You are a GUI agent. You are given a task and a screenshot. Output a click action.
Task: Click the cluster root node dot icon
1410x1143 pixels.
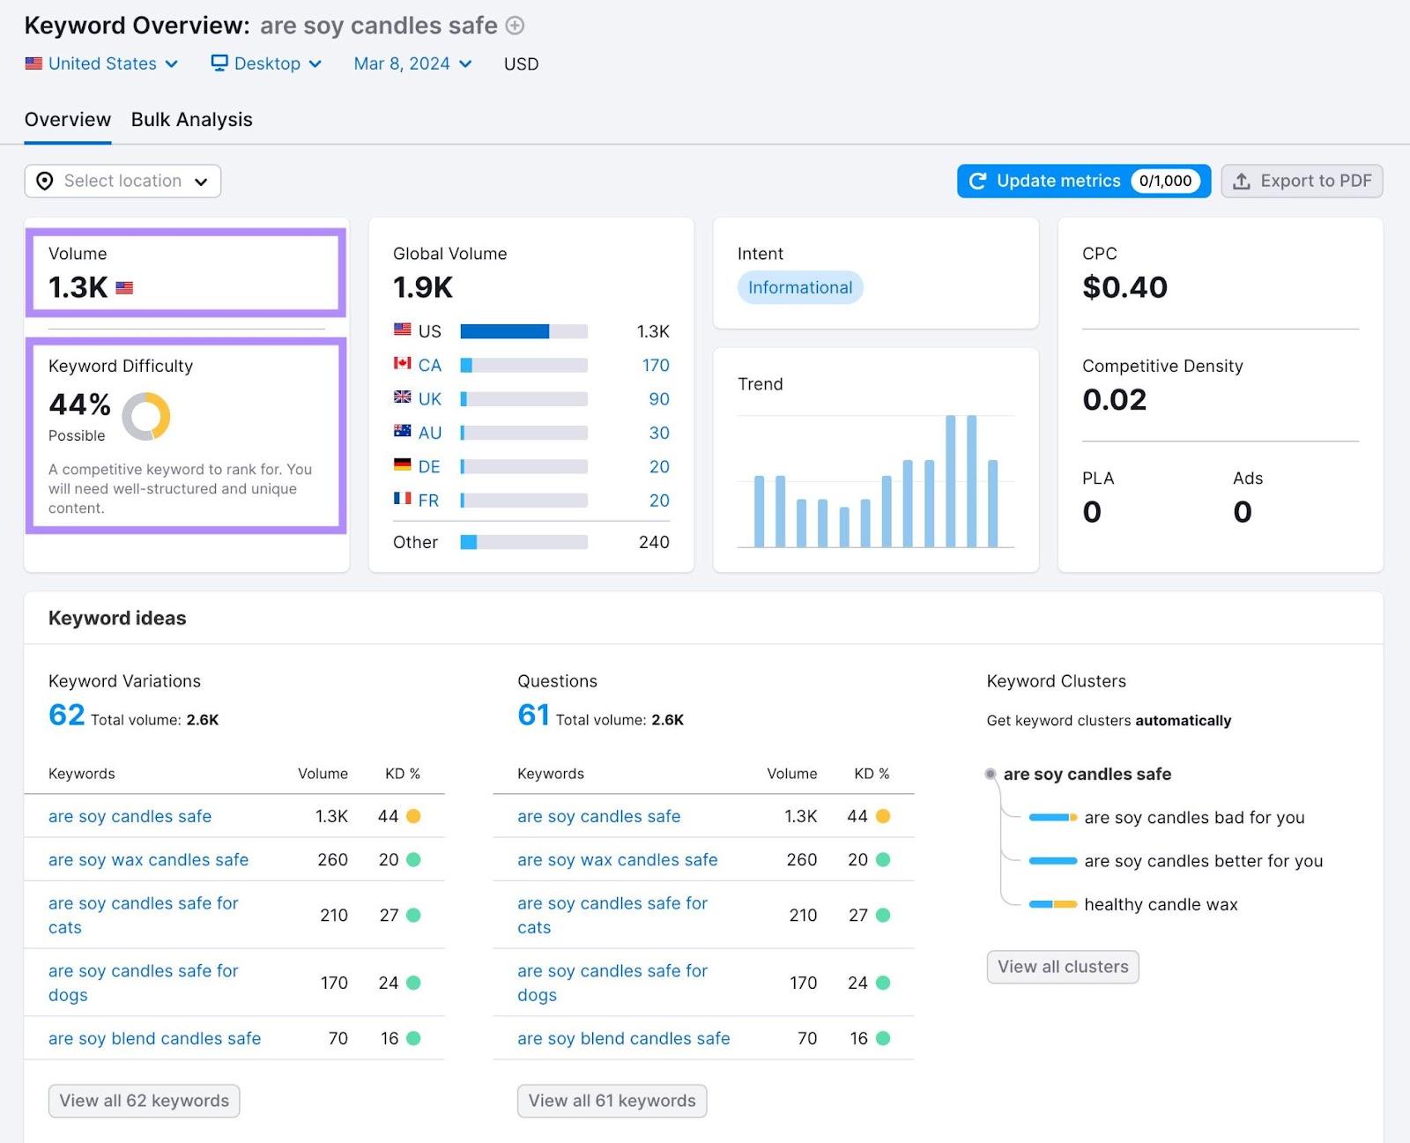991,774
